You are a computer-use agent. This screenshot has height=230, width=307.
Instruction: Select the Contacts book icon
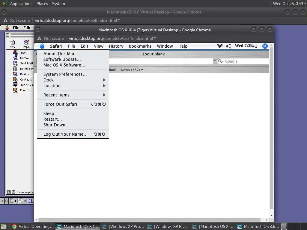pyautogui.click(x=15, y=79)
